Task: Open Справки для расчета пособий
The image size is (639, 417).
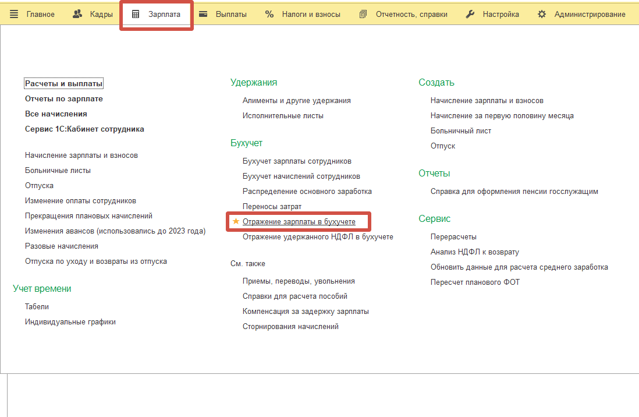Action: 294,296
